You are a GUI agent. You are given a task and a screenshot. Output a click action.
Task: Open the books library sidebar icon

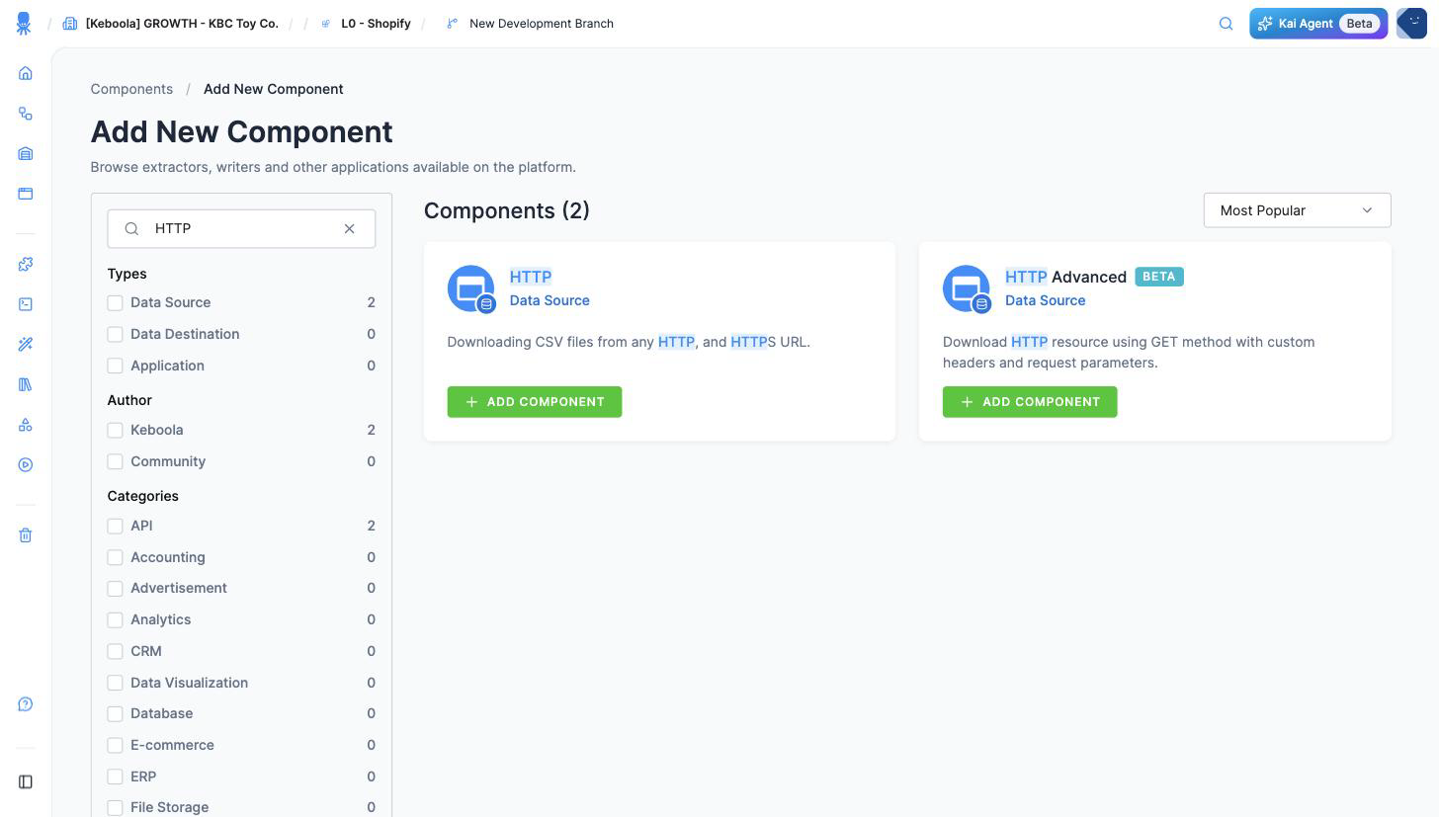(26, 384)
